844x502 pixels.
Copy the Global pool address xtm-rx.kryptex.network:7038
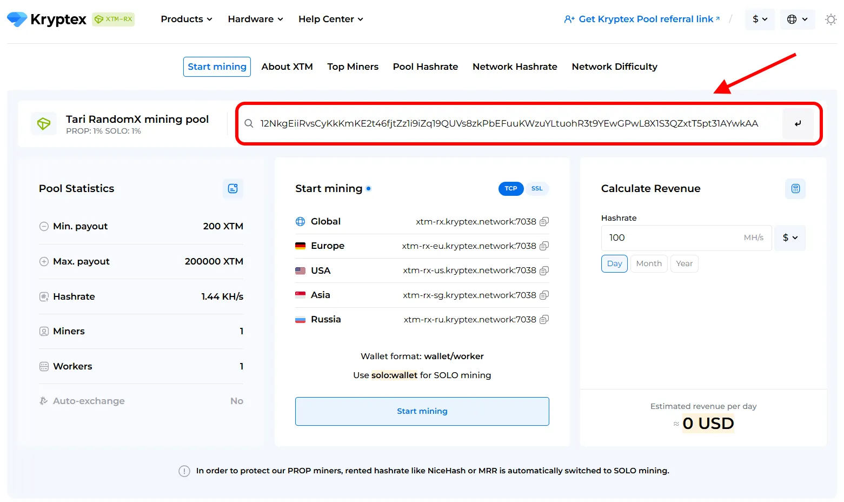(544, 221)
